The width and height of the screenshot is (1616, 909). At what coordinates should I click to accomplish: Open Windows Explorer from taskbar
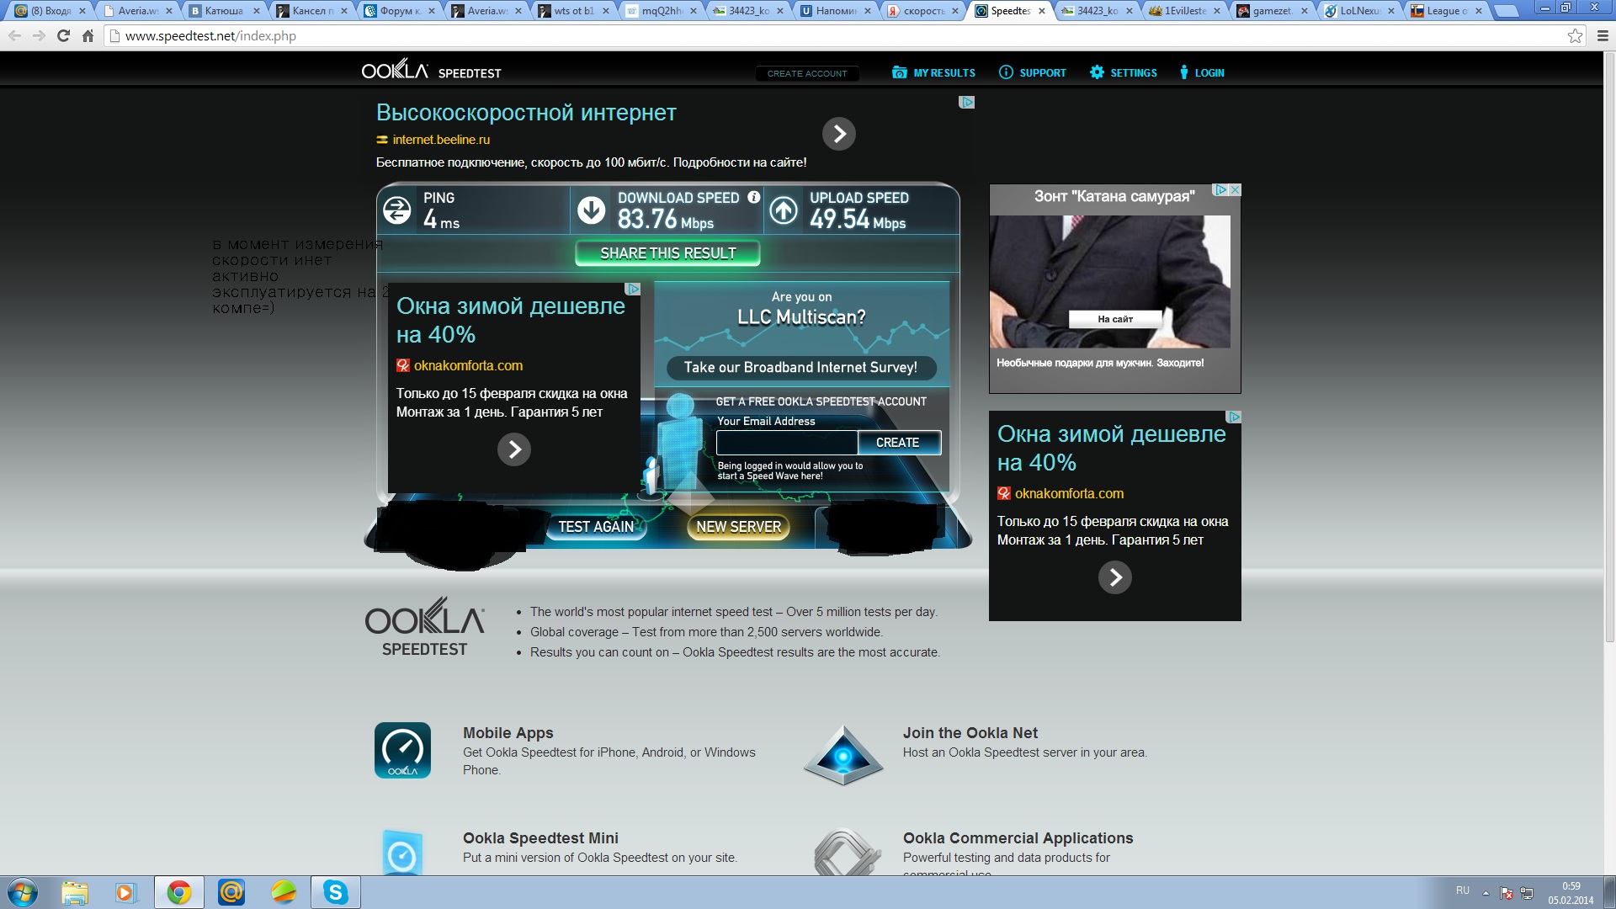click(75, 892)
